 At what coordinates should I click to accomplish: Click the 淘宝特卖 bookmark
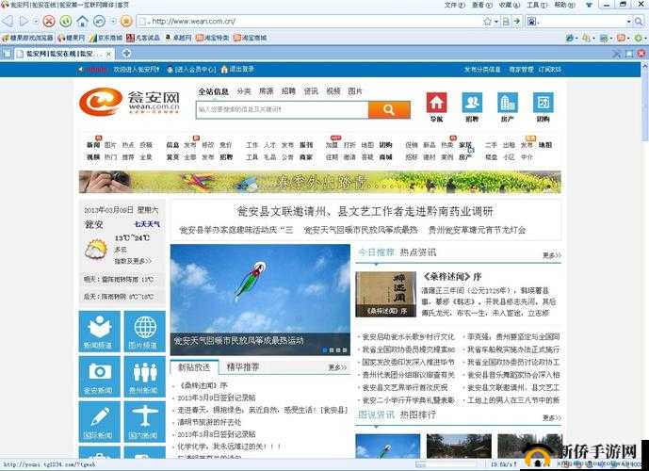[x=212, y=38]
